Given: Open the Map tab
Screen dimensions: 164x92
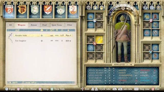Looking at the screenshot, I should pyautogui.click(x=60, y=11).
